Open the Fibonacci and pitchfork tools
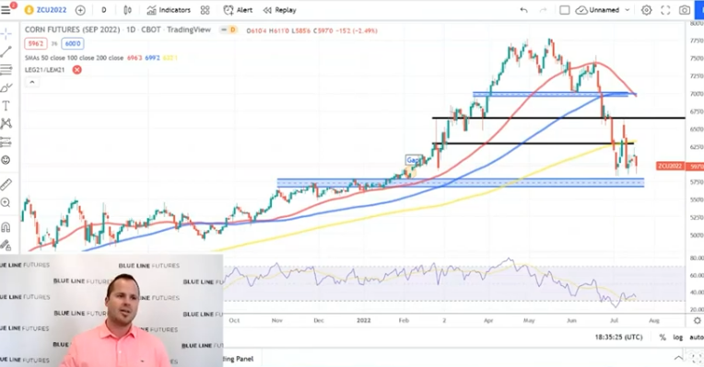The height and width of the screenshot is (367, 704). pyautogui.click(x=6, y=70)
